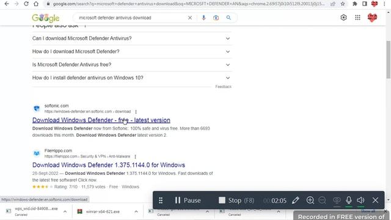This screenshot has height=220, width=391.
Task: Click the softonic result favicon
Action: pos(37,109)
